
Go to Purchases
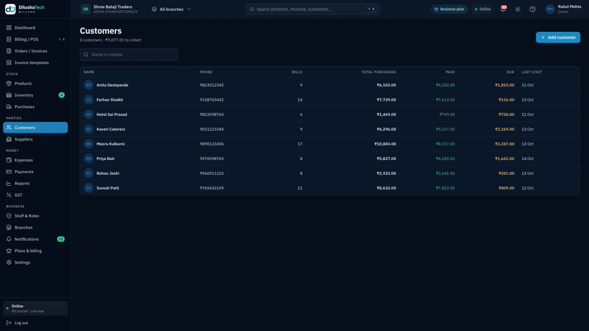tap(35, 107)
